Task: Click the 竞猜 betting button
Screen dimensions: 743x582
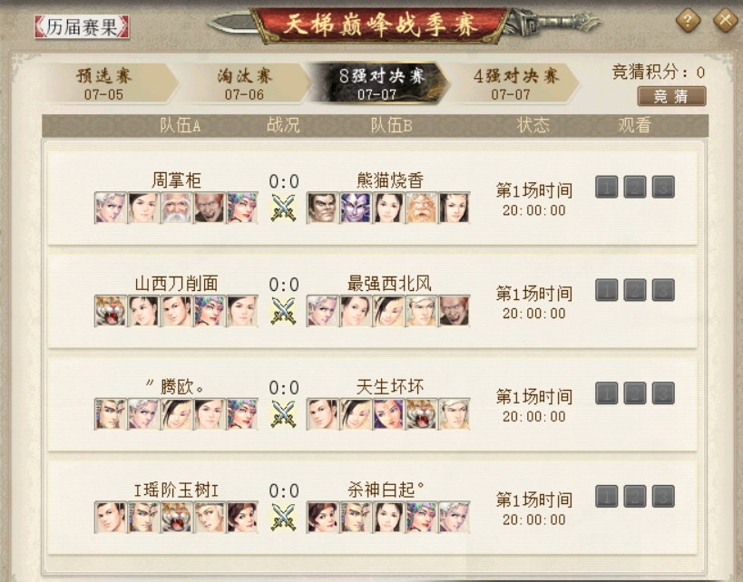Action: click(x=671, y=96)
